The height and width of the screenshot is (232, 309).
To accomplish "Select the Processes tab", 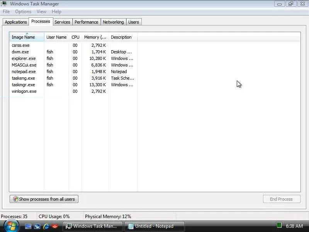I will (x=41, y=21).
